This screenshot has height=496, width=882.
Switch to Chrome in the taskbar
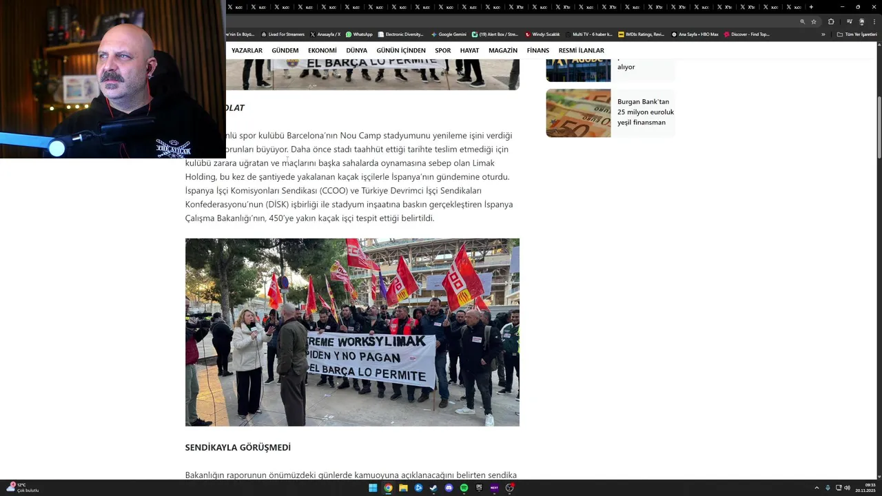[388, 488]
